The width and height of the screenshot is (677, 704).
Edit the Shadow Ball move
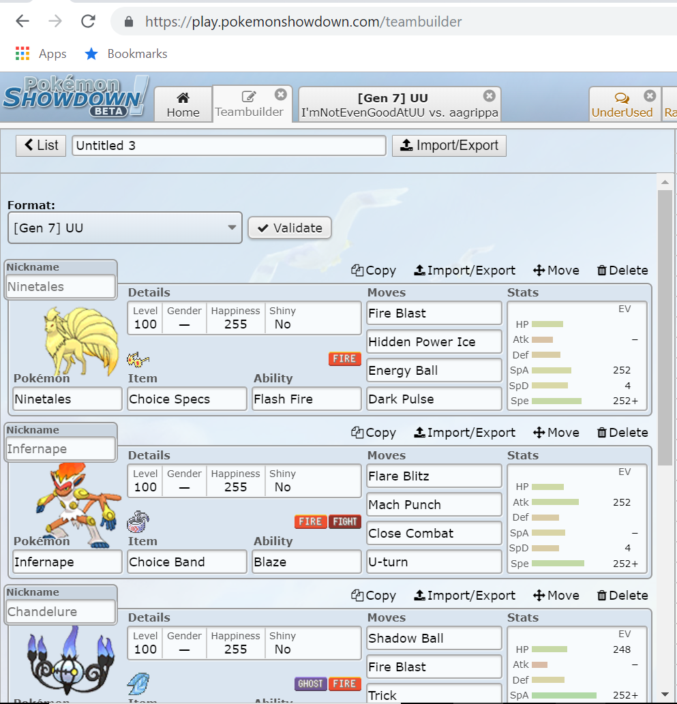click(x=434, y=638)
